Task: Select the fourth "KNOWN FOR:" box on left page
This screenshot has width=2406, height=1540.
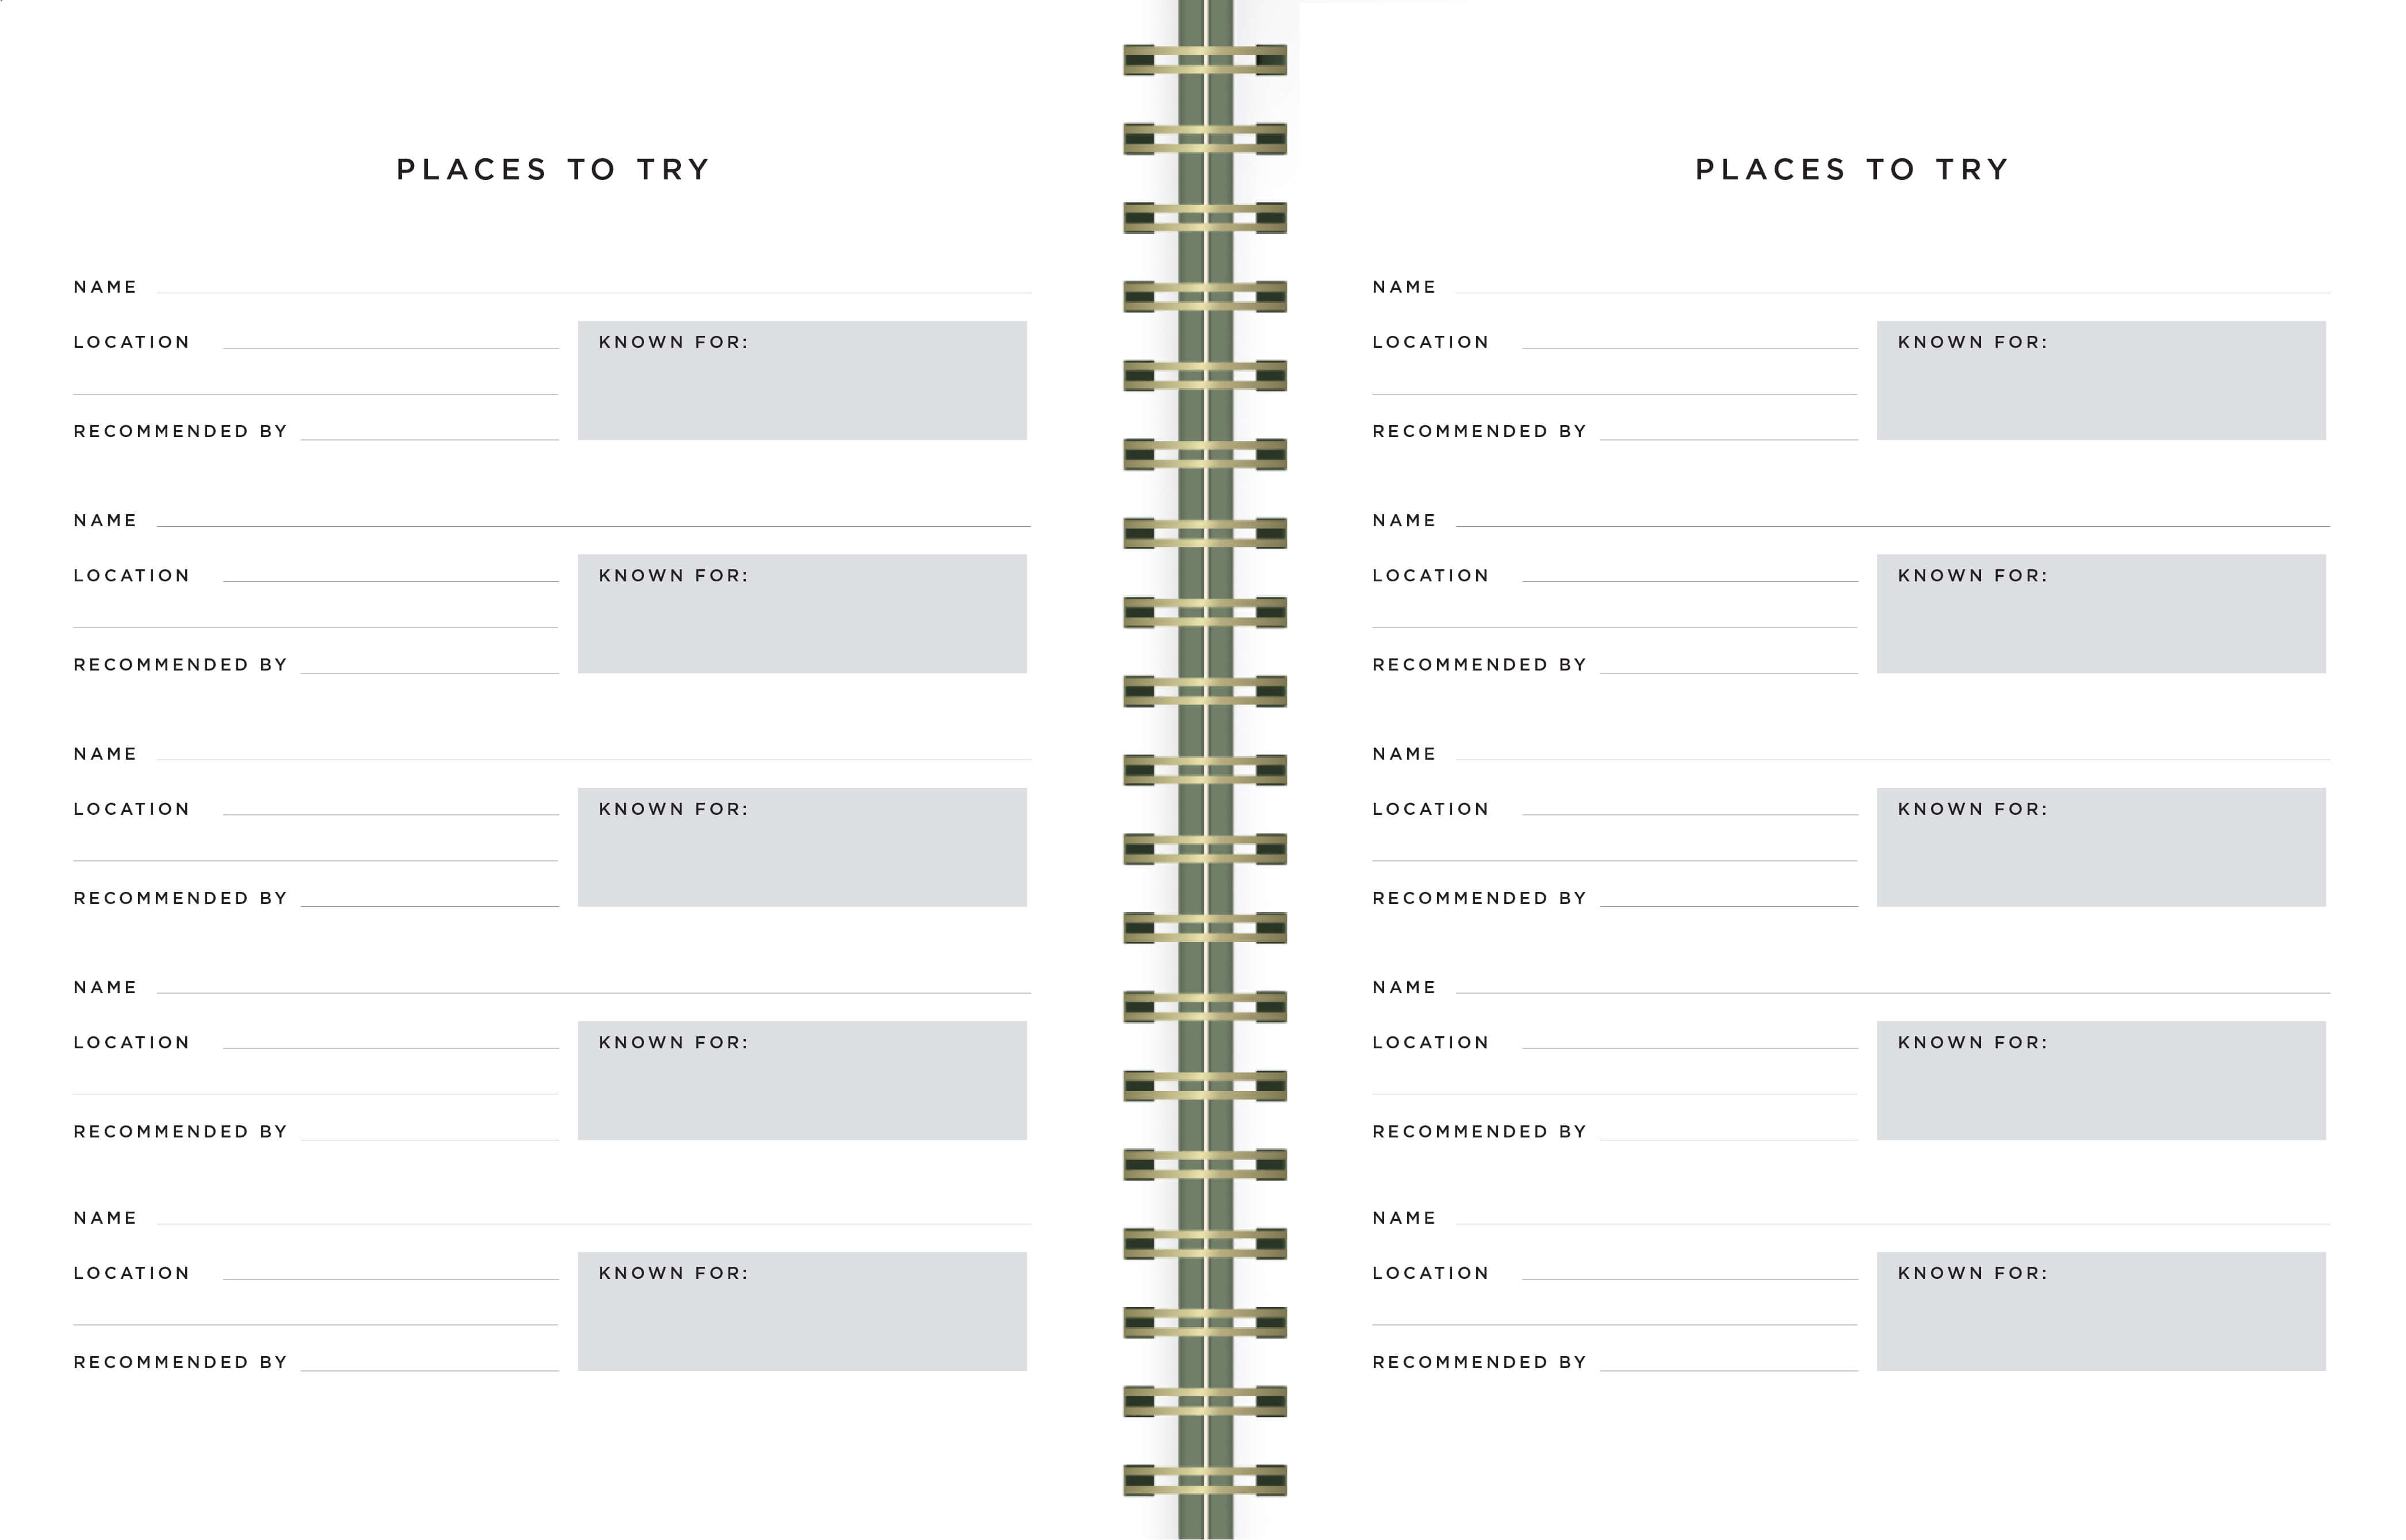Action: (802, 1080)
